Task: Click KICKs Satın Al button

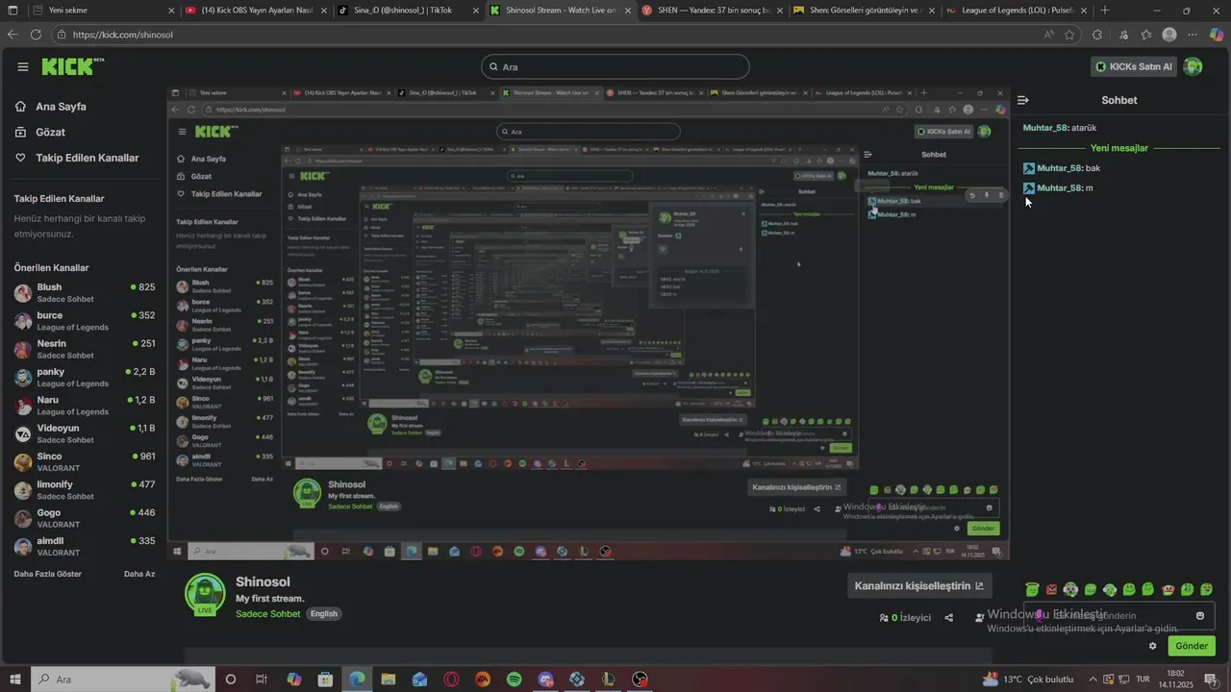Action: (x=1135, y=66)
